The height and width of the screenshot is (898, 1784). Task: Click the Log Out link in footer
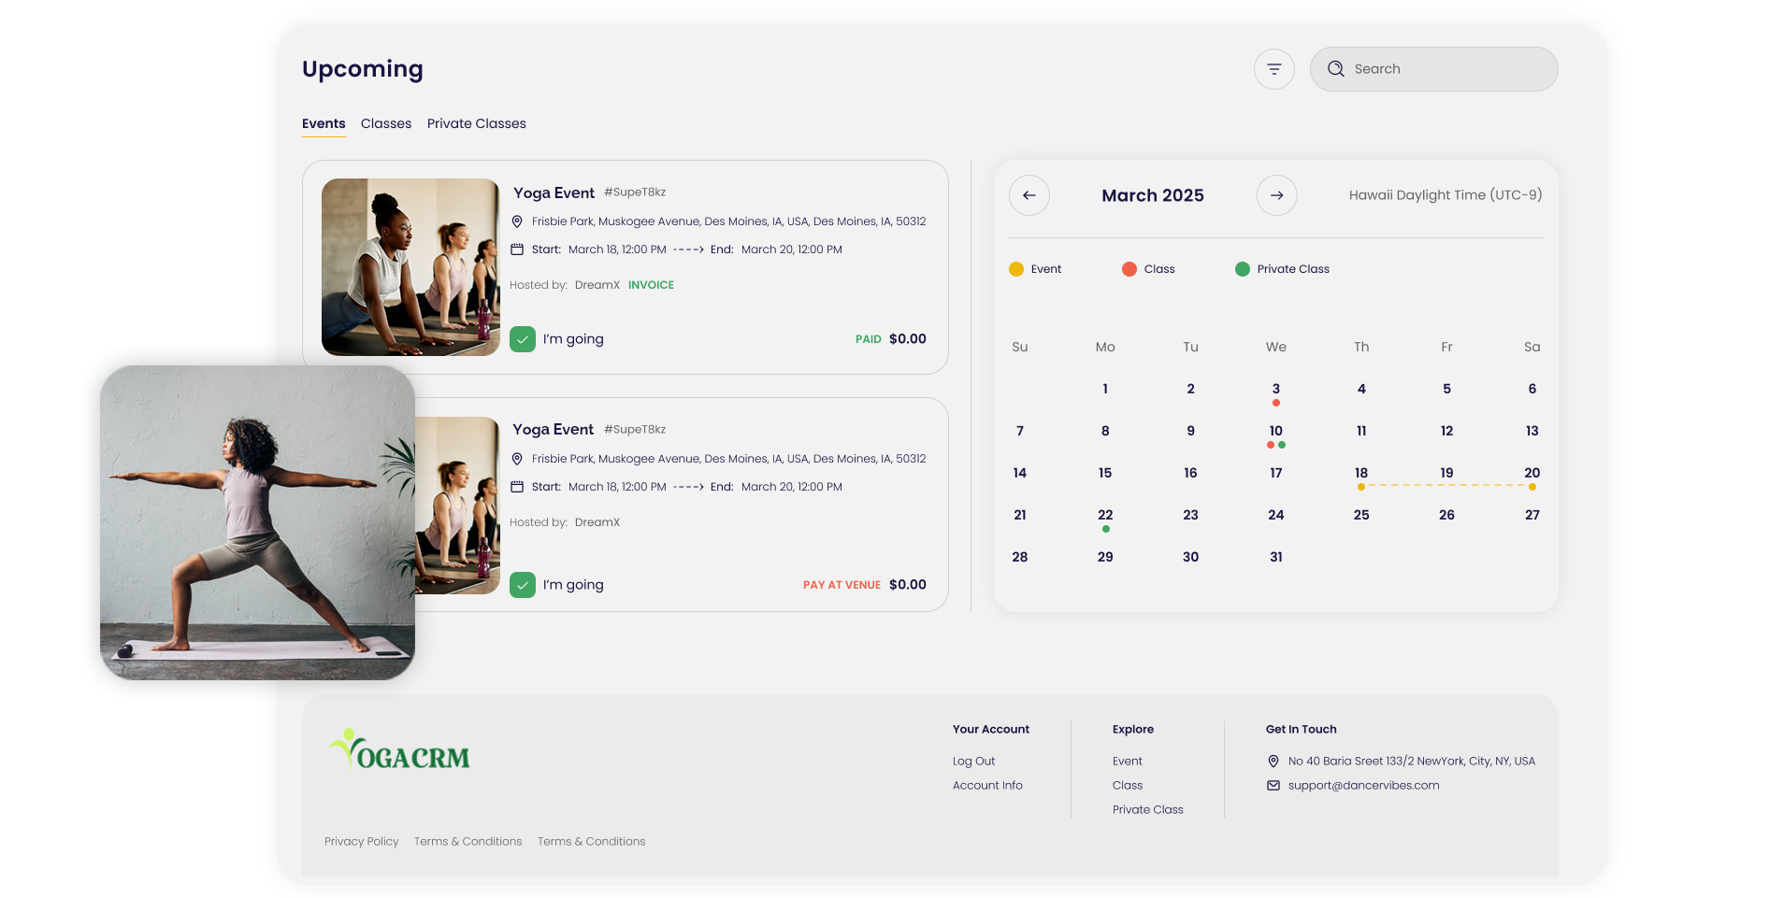click(x=973, y=762)
